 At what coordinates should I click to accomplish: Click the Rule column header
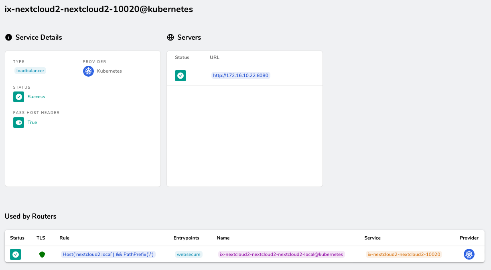coord(64,238)
